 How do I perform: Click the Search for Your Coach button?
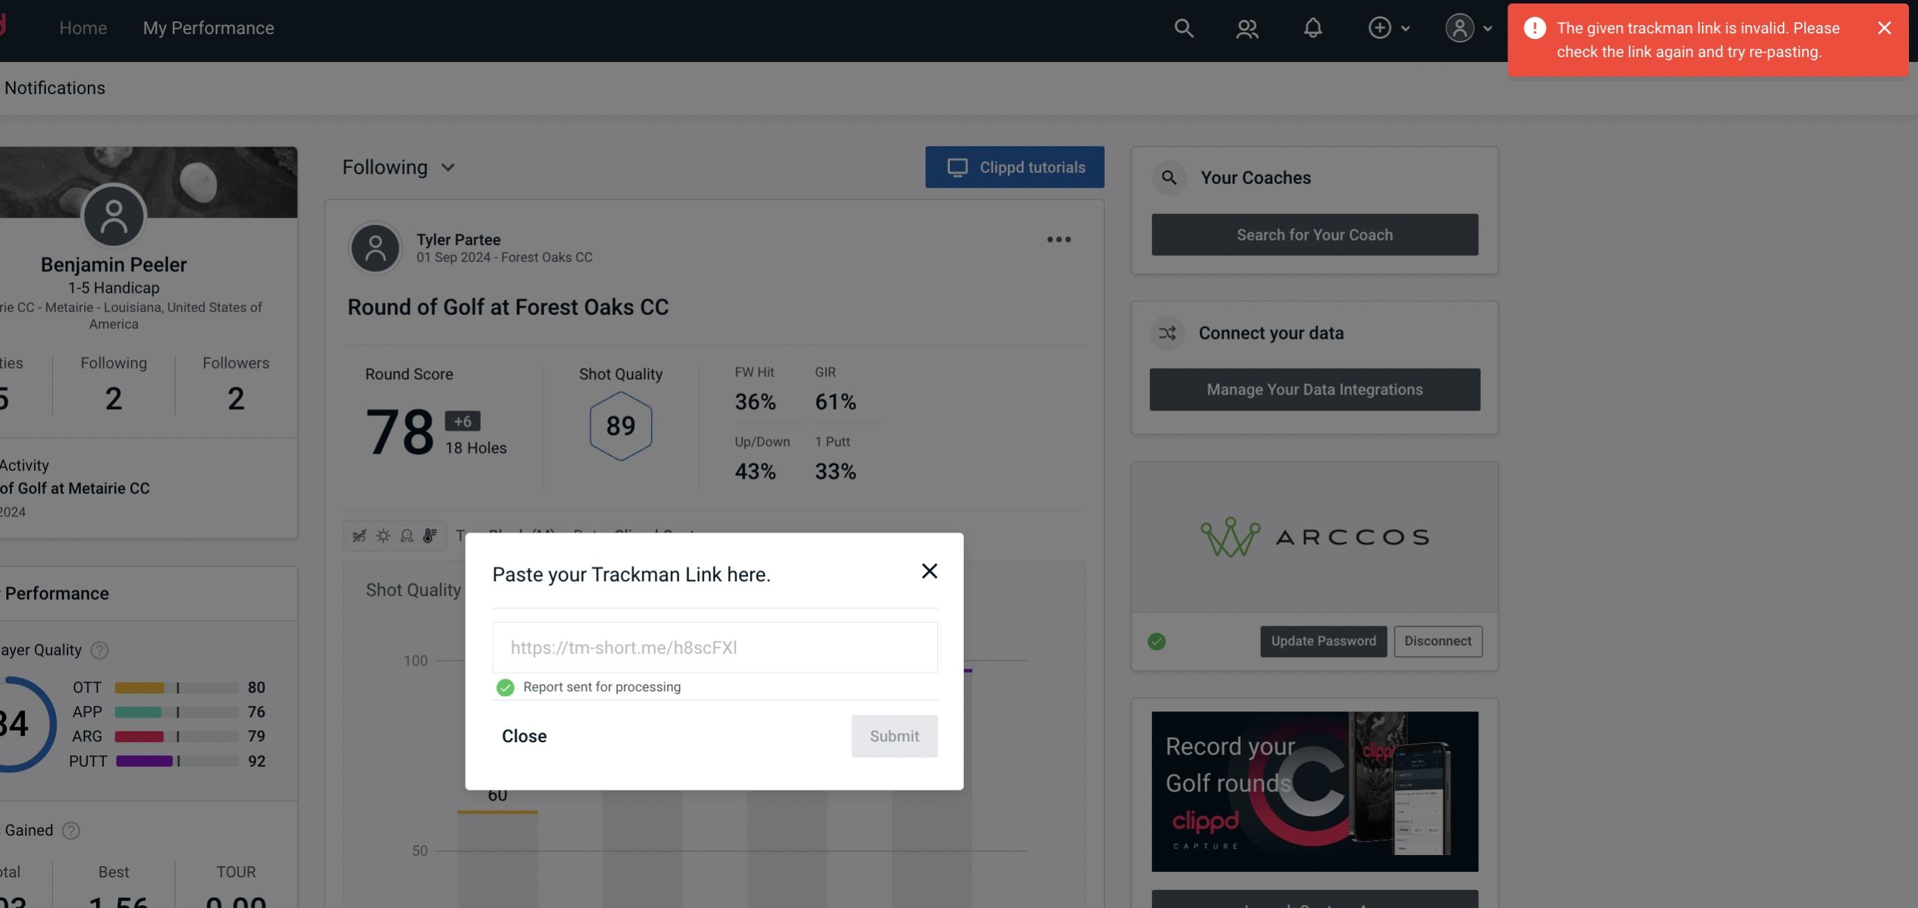1315,235
